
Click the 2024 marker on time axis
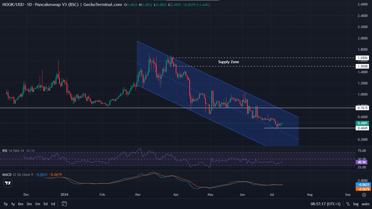point(65,195)
